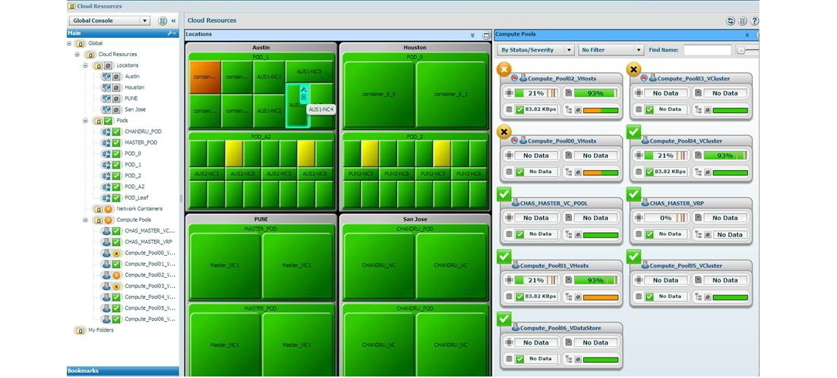Image resolution: width=837 pixels, height=378 pixels.
Task: Click the orange status icon beside Network Containers
Action: point(108,209)
